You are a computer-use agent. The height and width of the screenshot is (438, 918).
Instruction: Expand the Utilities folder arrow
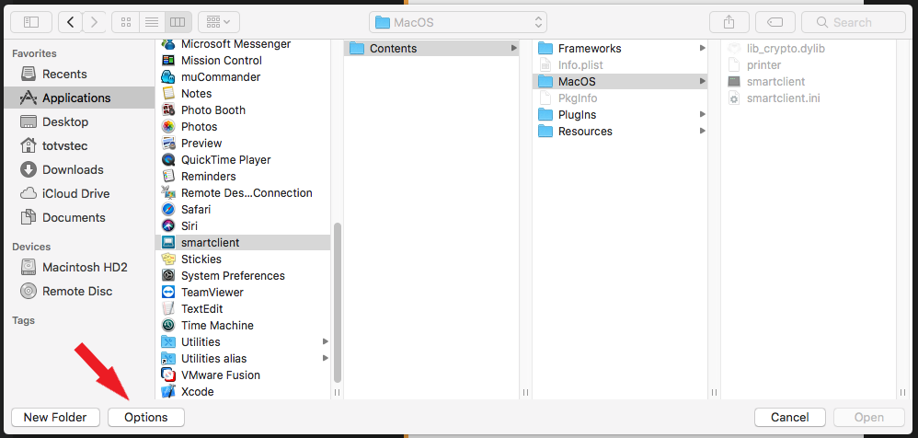[325, 341]
